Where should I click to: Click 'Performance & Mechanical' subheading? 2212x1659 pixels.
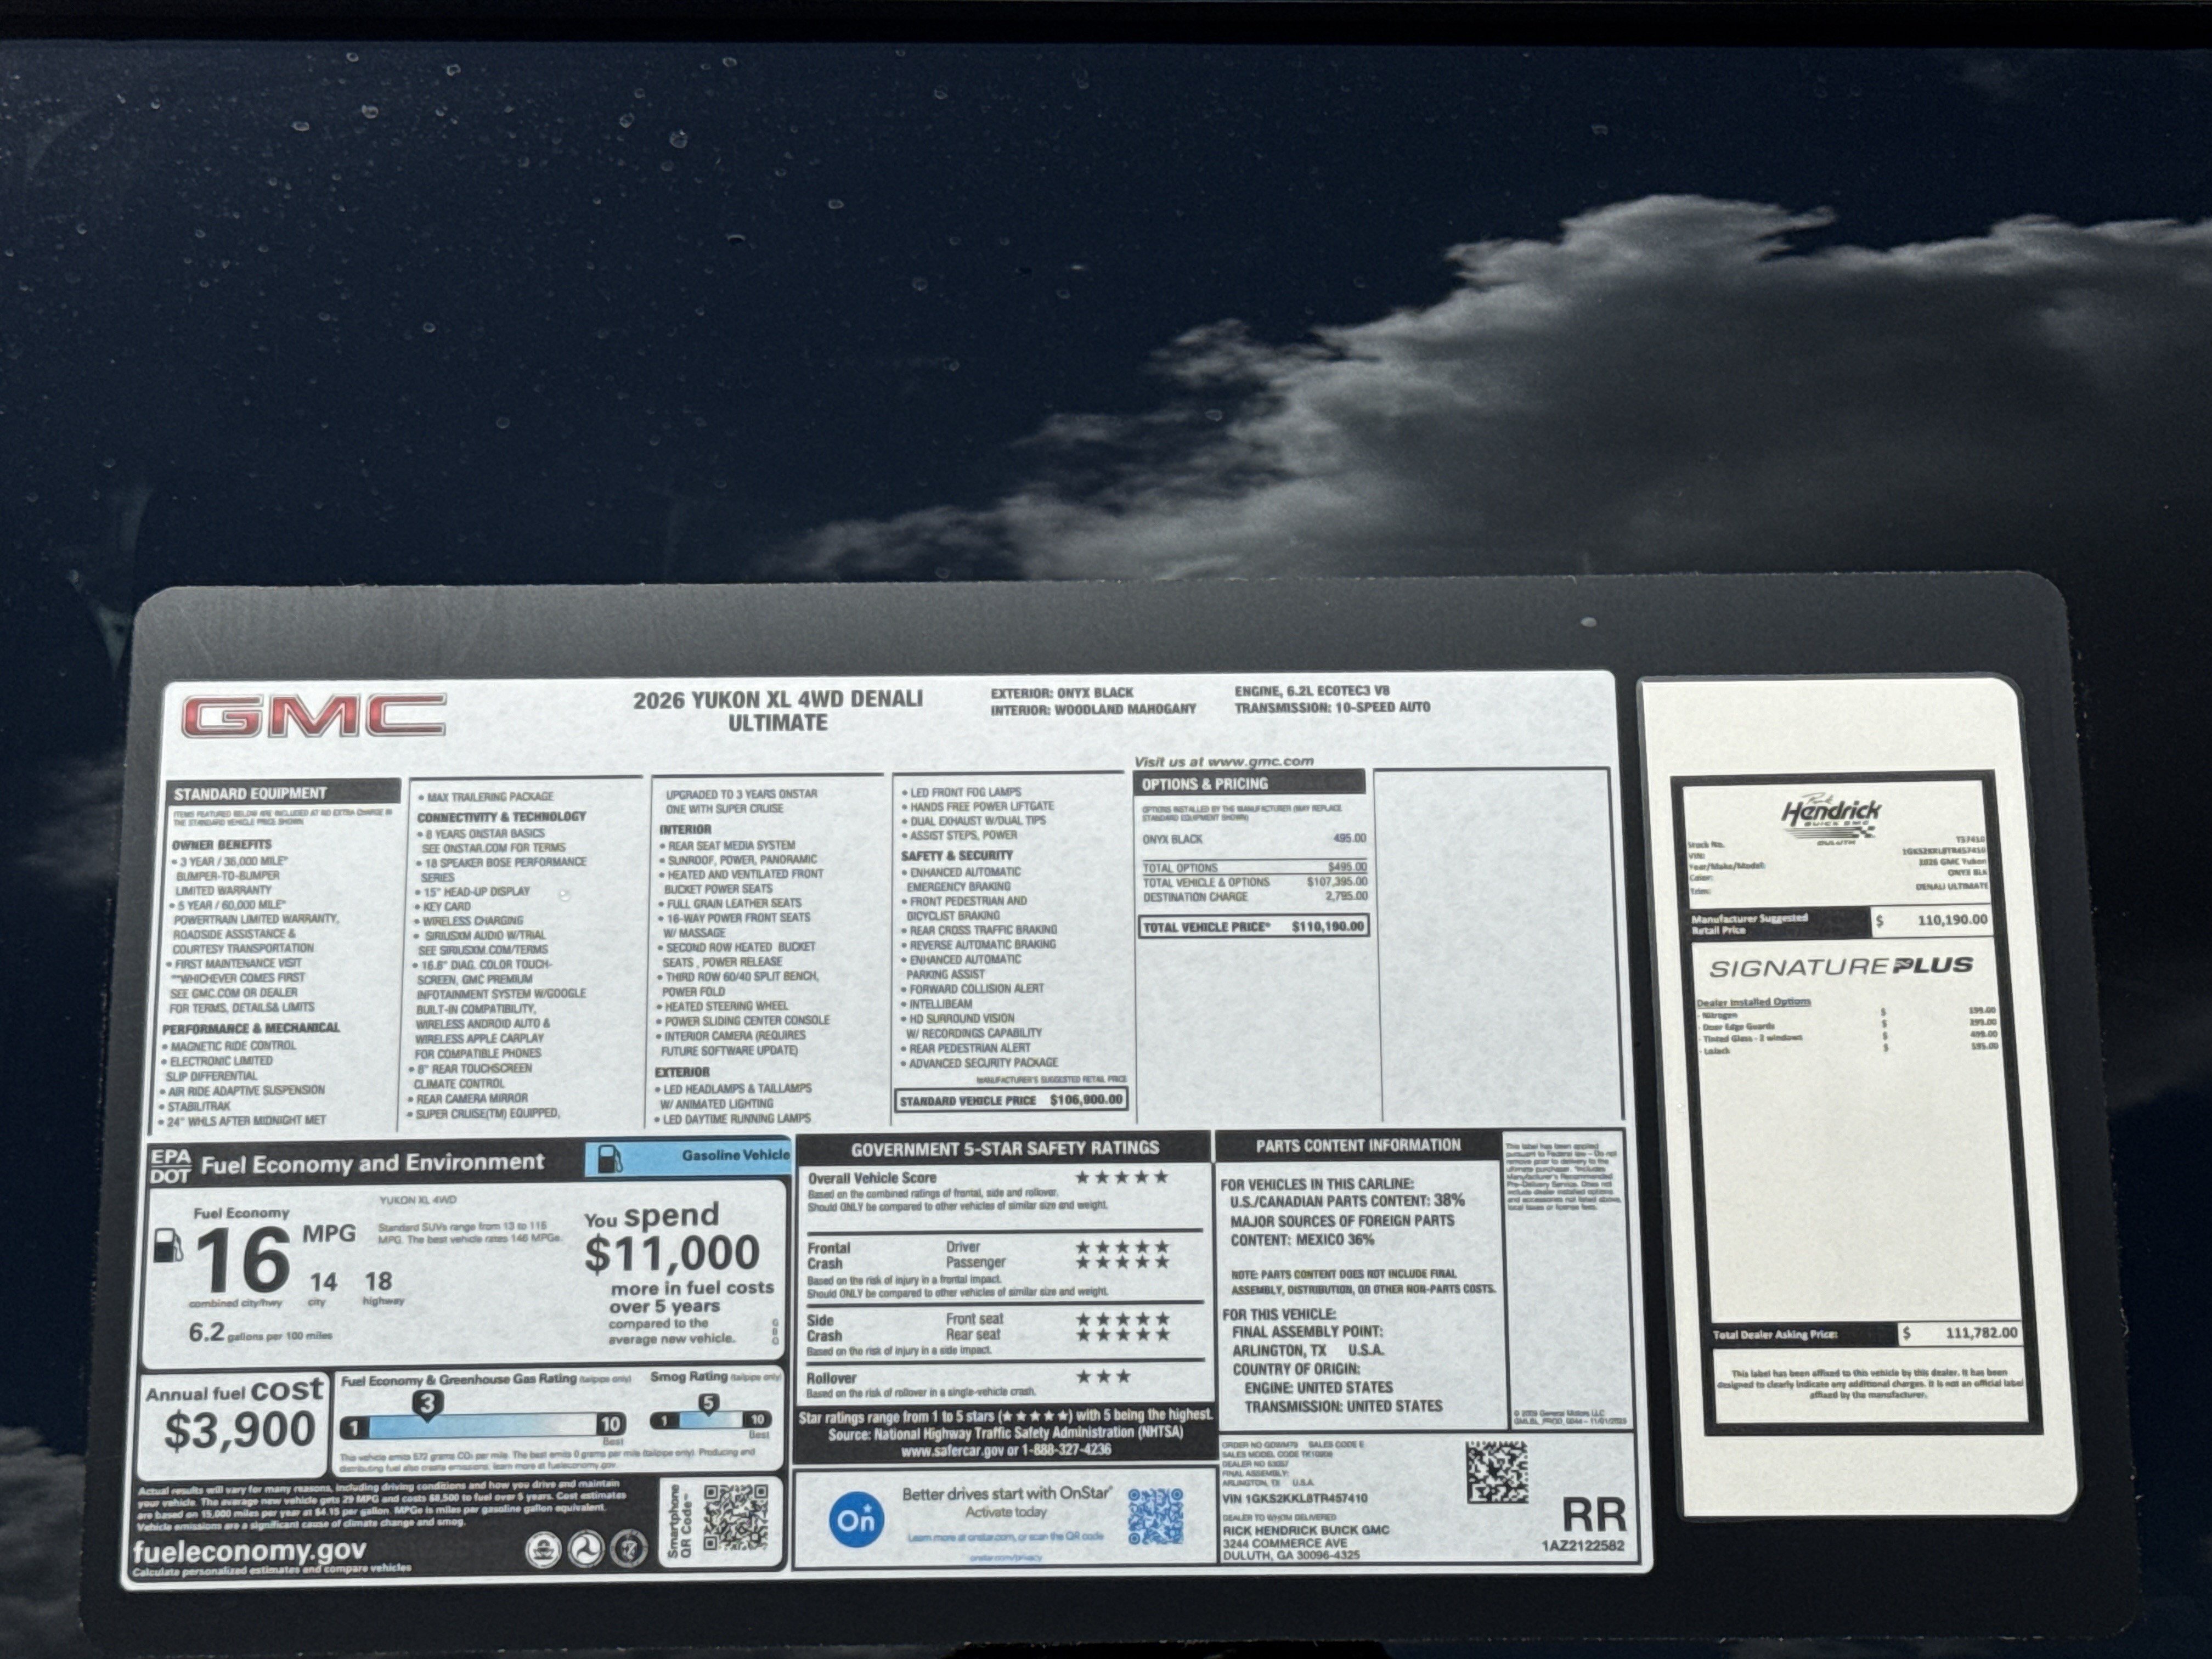tap(251, 1028)
